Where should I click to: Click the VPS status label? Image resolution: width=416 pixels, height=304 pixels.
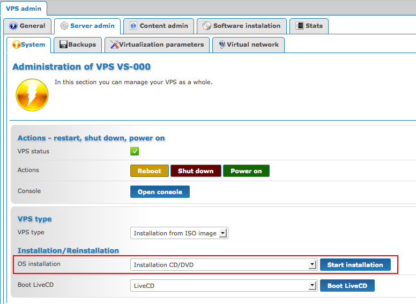(33, 151)
